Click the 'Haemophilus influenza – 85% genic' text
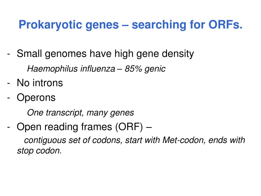Viewport: 261px width, 196px height. pos(96,69)
